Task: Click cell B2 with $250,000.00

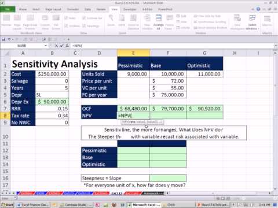Action: (x=52, y=74)
